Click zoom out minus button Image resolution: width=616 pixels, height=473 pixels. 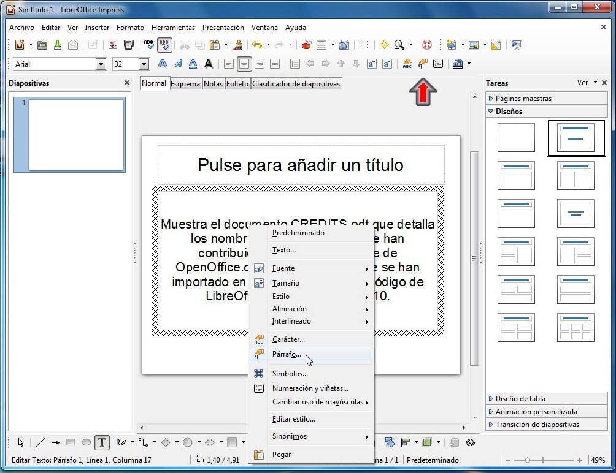pos(508,460)
